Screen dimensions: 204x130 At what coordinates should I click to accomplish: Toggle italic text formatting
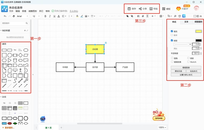tap(50, 16)
